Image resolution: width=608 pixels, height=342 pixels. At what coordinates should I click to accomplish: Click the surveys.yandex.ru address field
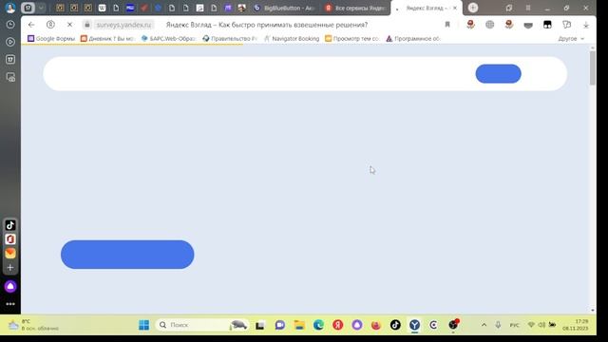[123, 25]
